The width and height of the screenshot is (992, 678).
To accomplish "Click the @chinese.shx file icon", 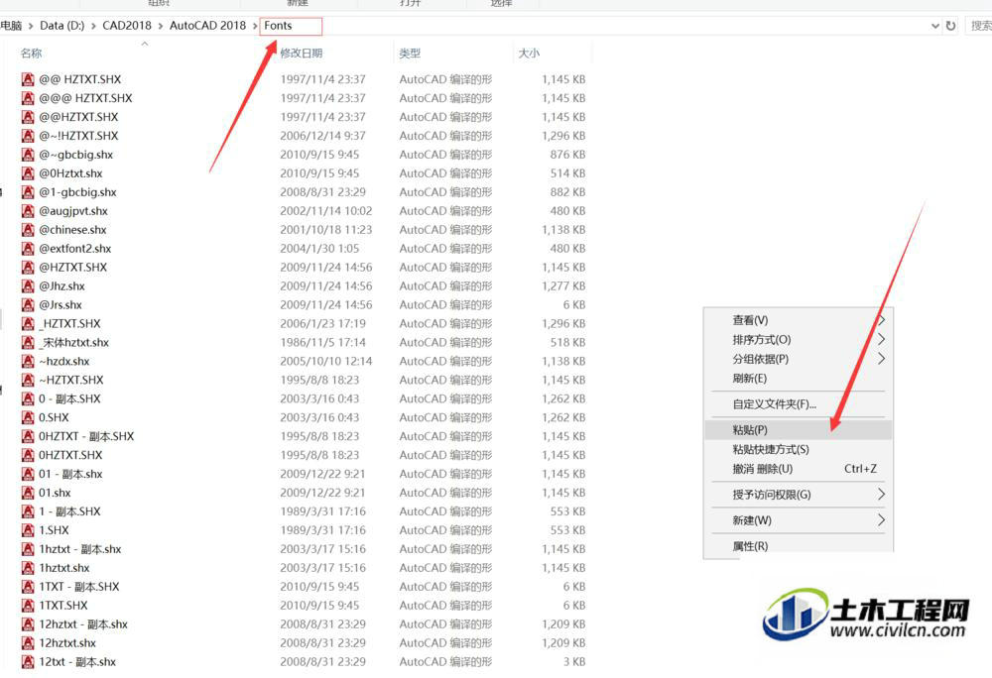I will [x=28, y=230].
